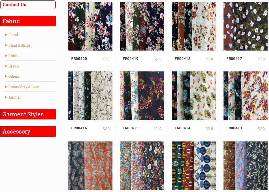269x192 pixels.
Task: Toggle heart icon on FR00417
Action: pyautogui.click(x=260, y=59)
